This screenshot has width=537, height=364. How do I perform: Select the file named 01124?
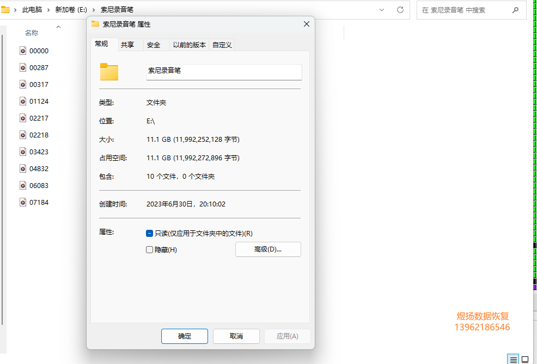[x=39, y=101]
